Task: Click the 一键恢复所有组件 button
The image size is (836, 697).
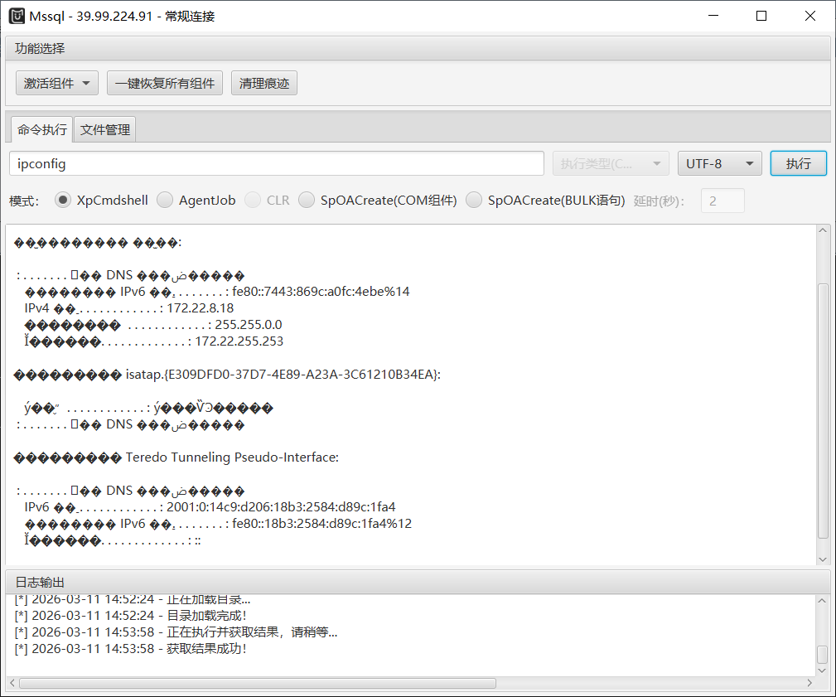Action: click(x=165, y=83)
